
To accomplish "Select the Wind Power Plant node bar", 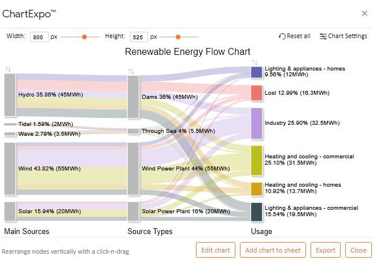I will [x=133, y=169].
